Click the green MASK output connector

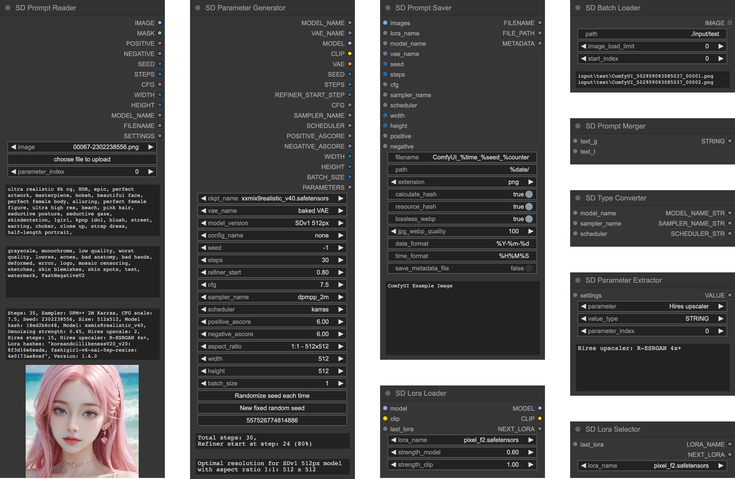point(160,33)
